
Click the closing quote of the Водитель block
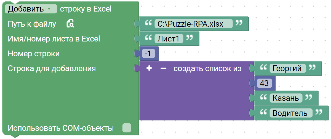click(x=319, y=112)
